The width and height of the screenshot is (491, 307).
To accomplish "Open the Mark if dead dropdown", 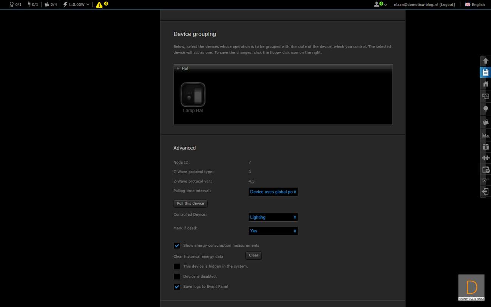I will 273,231.
